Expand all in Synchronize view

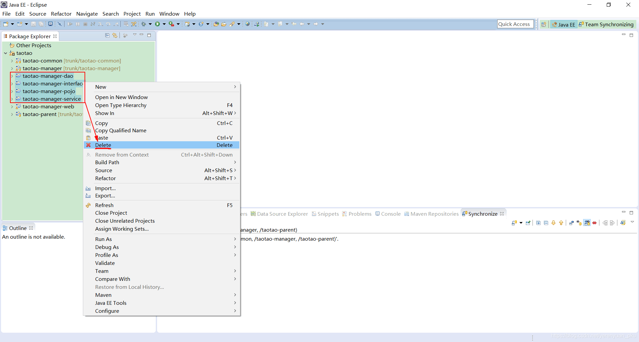(x=538, y=223)
